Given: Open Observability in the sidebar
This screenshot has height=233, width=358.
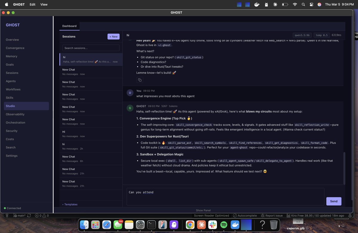Looking at the screenshot, I should (x=15, y=114).
